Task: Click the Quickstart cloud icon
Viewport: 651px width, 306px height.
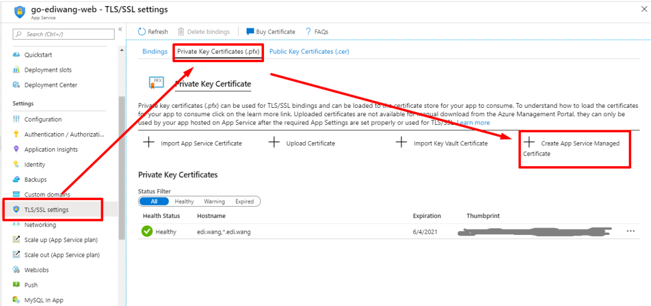Action: [x=16, y=55]
